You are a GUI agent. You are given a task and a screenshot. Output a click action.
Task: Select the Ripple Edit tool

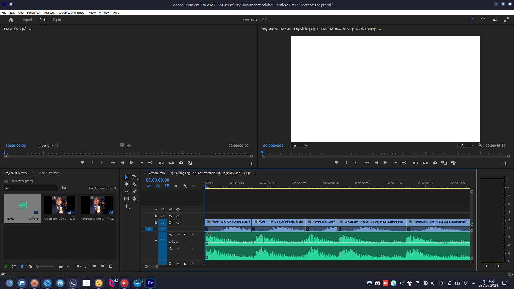click(x=127, y=184)
